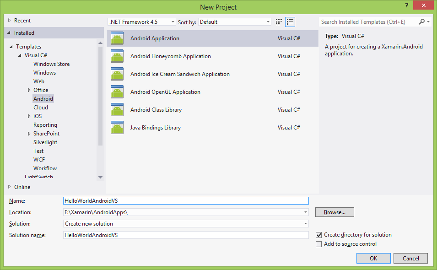
Task: Collapse the Visual C# tree node
Action: click(20, 55)
